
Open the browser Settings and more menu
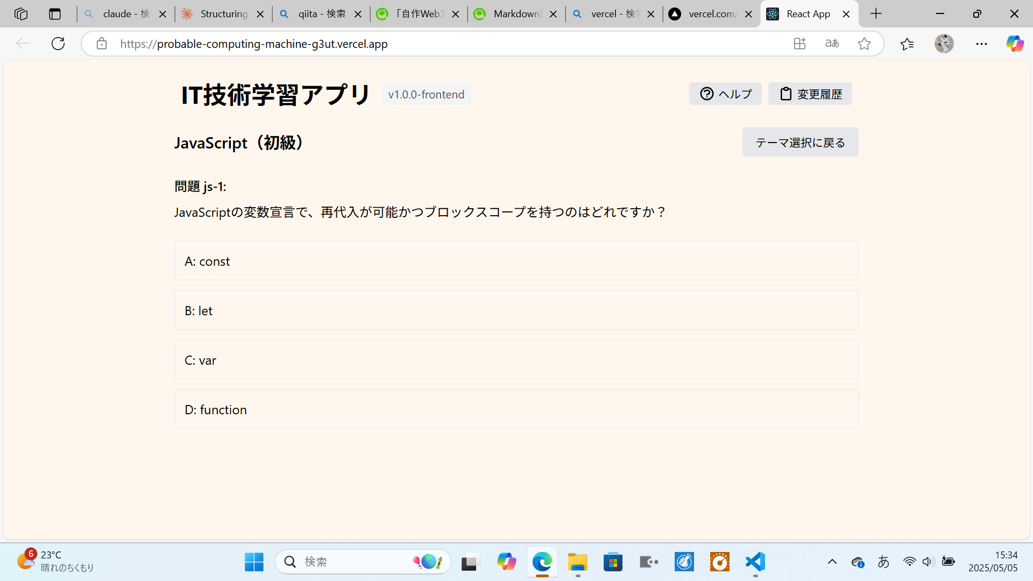(982, 44)
